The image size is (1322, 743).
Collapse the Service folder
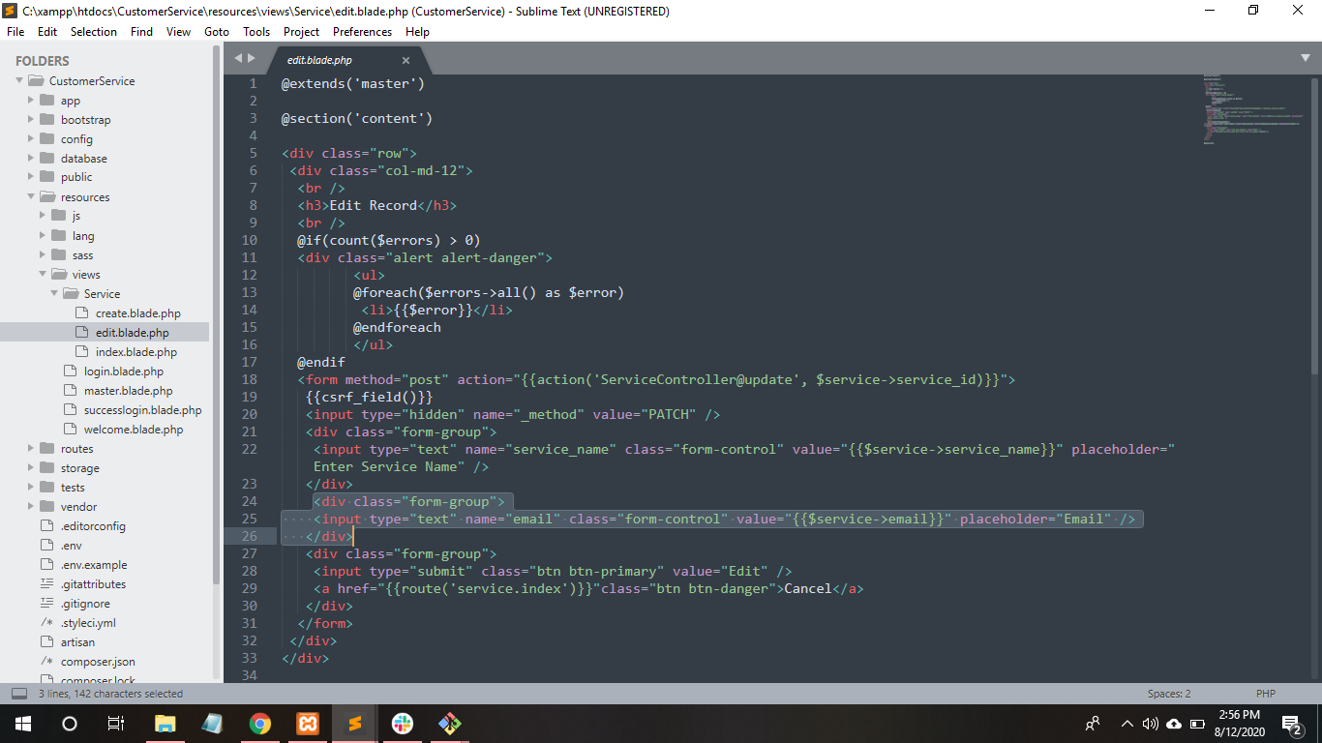point(55,294)
